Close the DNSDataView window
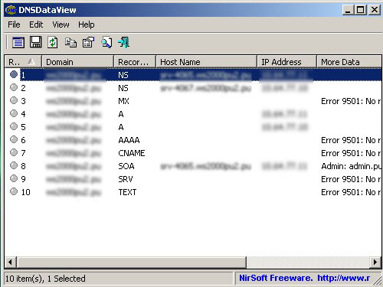 [x=375, y=10]
